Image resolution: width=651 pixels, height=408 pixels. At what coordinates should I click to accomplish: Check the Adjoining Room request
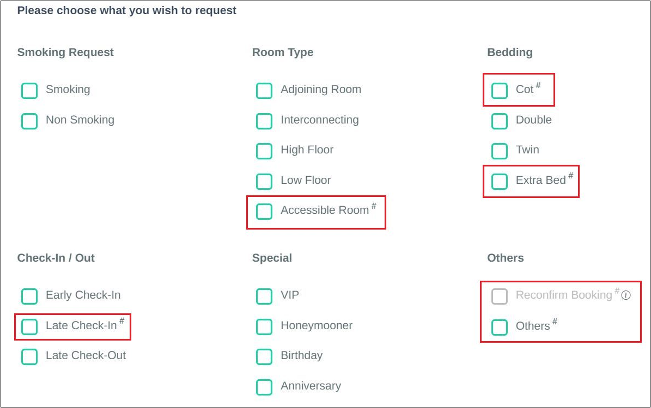click(x=264, y=90)
